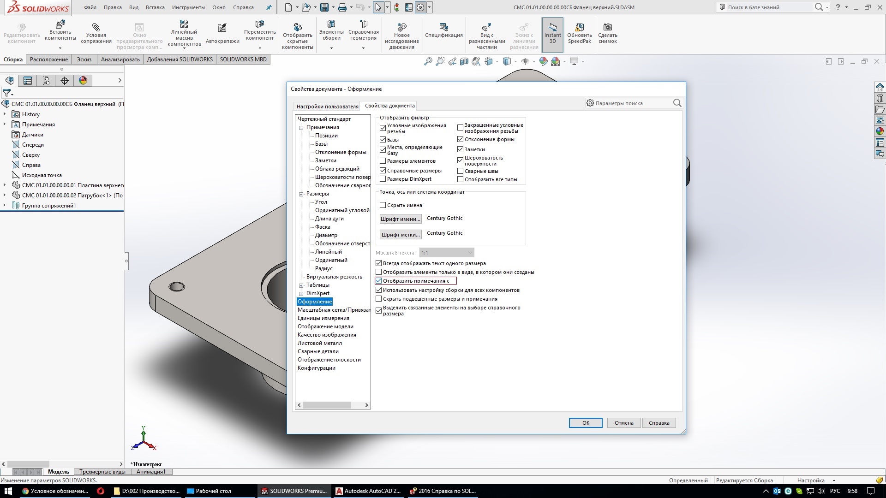Select the Свойства документа tab
886x498 pixels.
[390, 105]
